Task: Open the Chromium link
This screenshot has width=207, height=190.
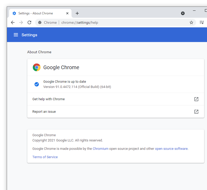Action: [x=100, y=149]
